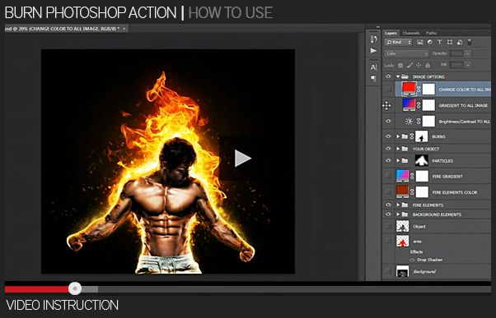Select the PARTICLES mask thumbnail
496x318 pixels.
pos(421,160)
